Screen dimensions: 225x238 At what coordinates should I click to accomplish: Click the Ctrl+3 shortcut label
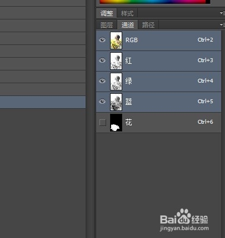(205, 60)
